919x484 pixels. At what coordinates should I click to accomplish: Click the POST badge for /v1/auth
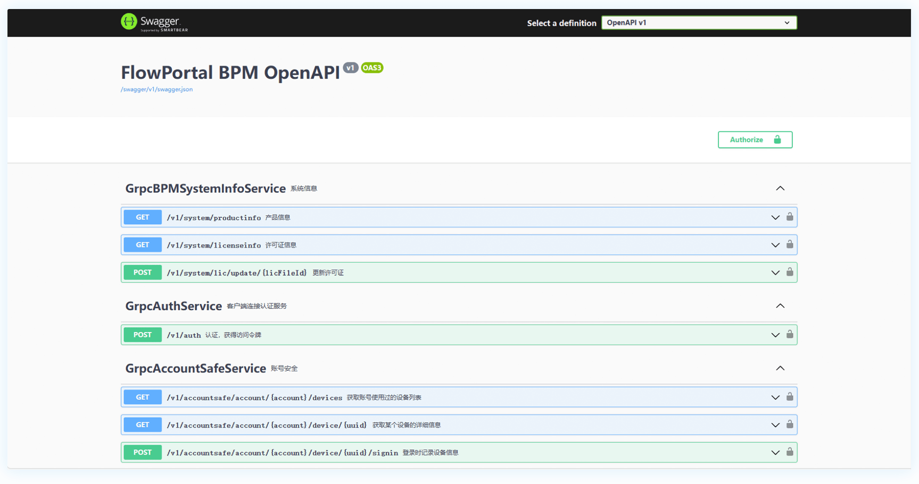pos(143,335)
